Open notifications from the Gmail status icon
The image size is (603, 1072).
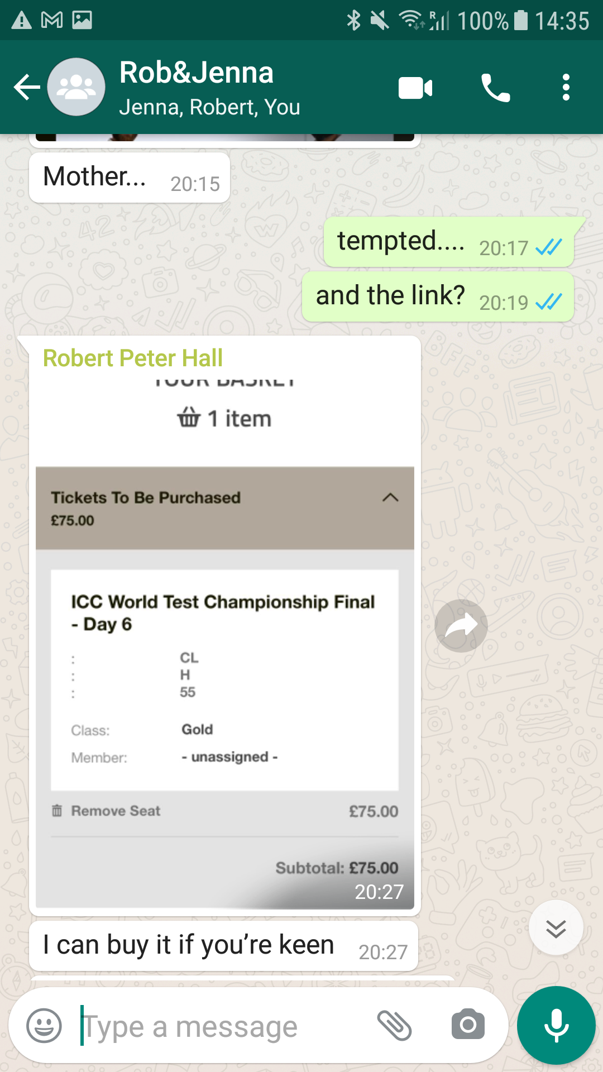pyautogui.click(x=52, y=21)
